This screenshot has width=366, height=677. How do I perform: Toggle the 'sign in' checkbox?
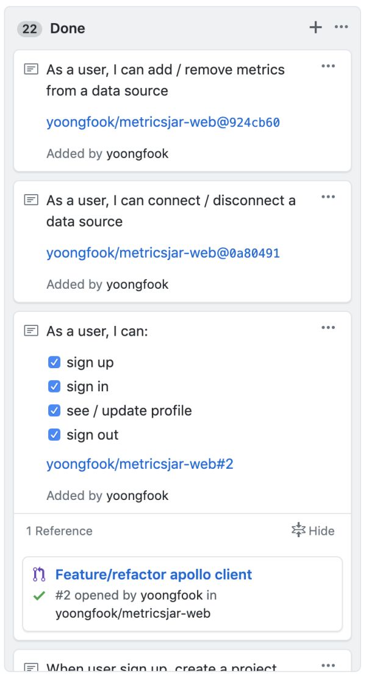pos(54,386)
